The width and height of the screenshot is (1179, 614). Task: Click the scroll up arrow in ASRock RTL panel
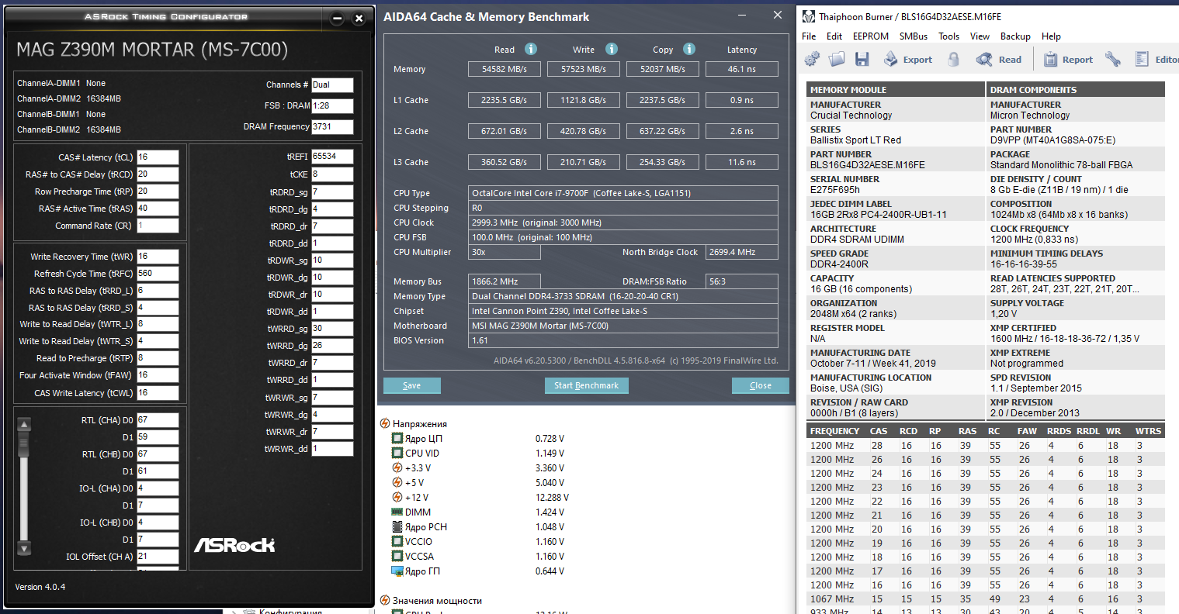pos(24,424)
